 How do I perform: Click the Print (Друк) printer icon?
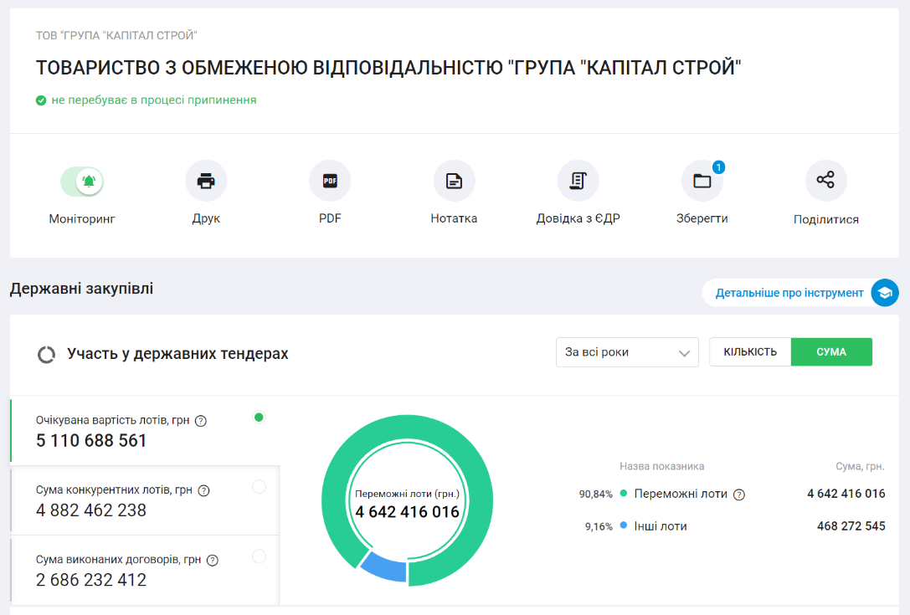[x=206, y=181]
